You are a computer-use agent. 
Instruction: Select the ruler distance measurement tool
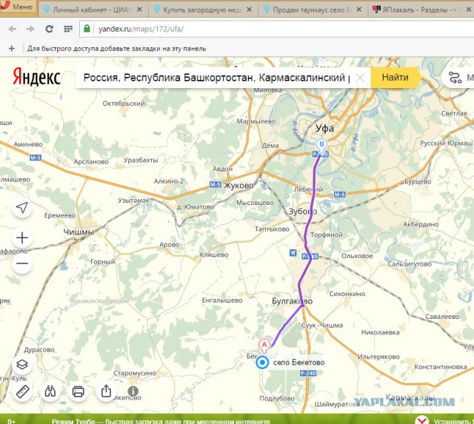22,391
